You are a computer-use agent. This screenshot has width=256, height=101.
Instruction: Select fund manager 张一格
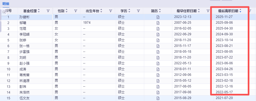[24, 46]
